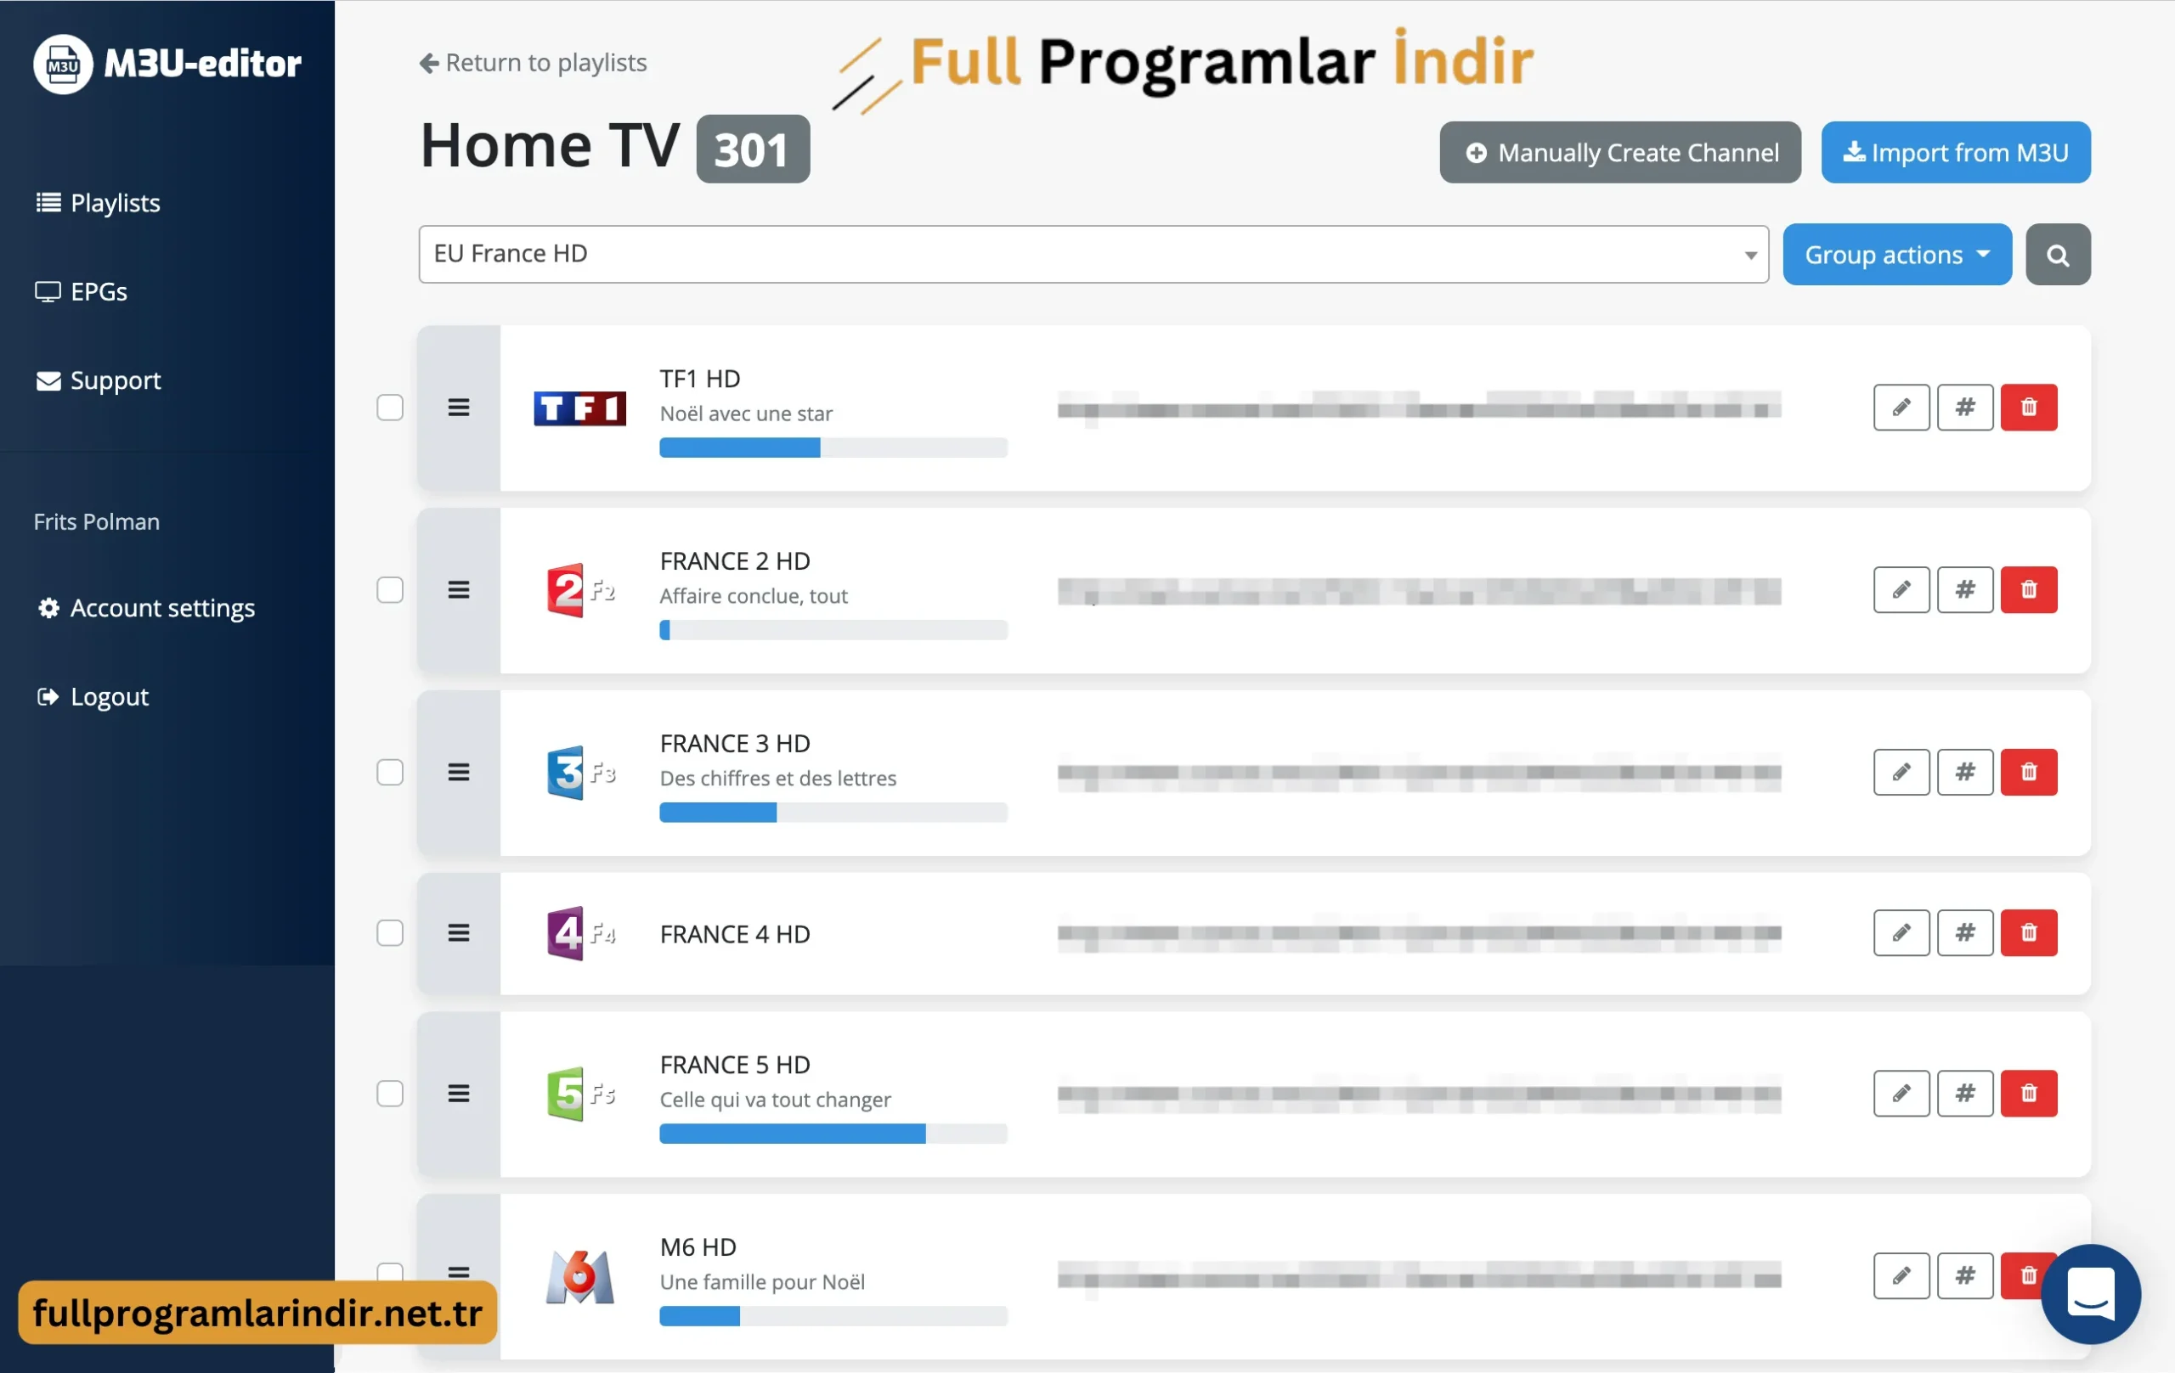
Task: Expand the Group actions dropdown menu
Action: click(x=1896, y=253)
